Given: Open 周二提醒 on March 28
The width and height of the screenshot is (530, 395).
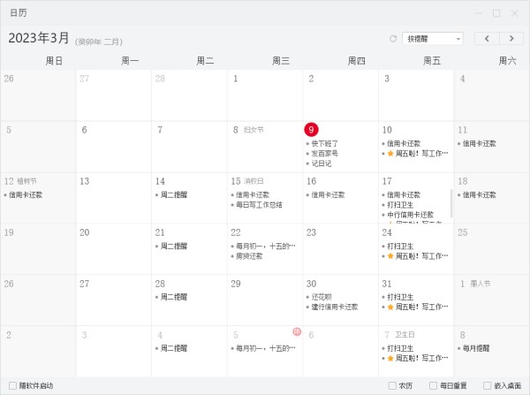Looking at the screenshot, I should (x=174, y=297).
